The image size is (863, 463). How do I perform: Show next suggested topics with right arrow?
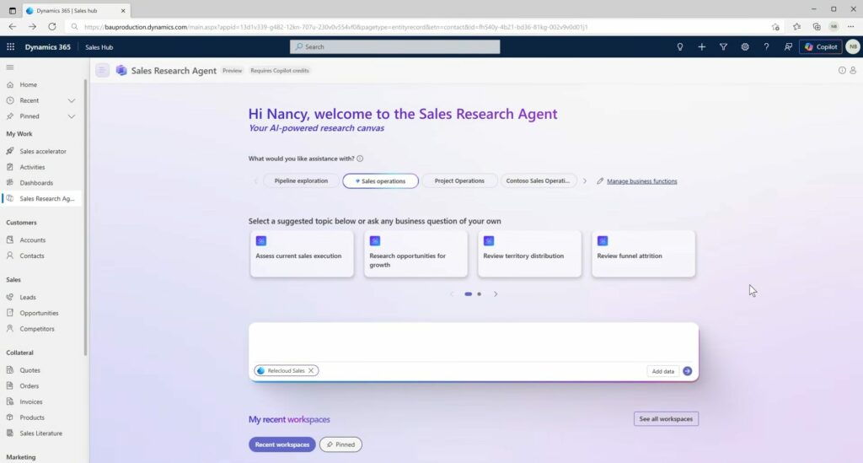tap(496, 294)
